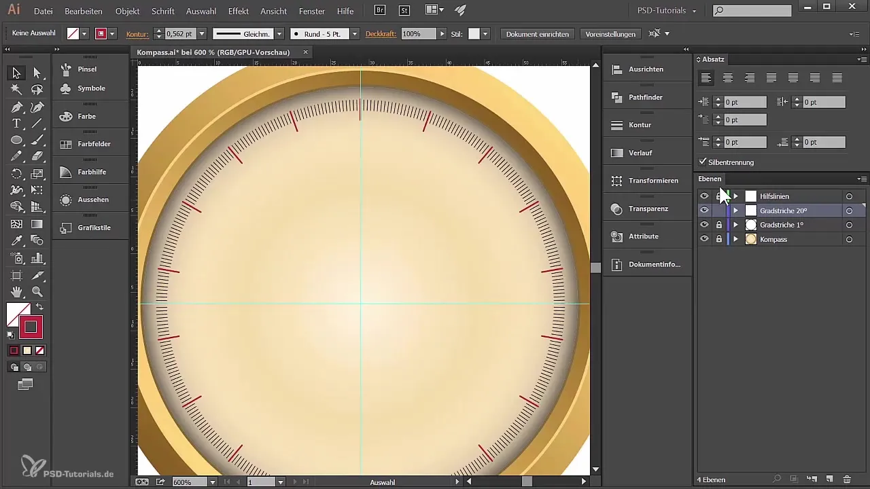Click the red stroke swatch in toolbox
The image size is (870, 489).
(x=31, y=327)
